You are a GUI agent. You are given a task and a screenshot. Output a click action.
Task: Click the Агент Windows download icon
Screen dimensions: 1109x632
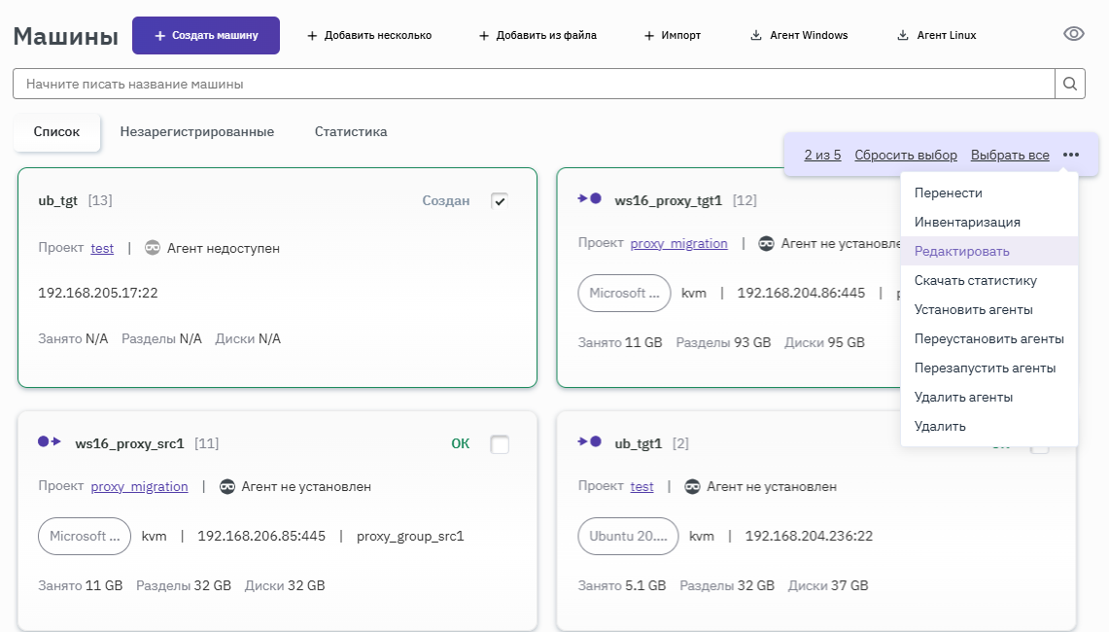[755, 36]
